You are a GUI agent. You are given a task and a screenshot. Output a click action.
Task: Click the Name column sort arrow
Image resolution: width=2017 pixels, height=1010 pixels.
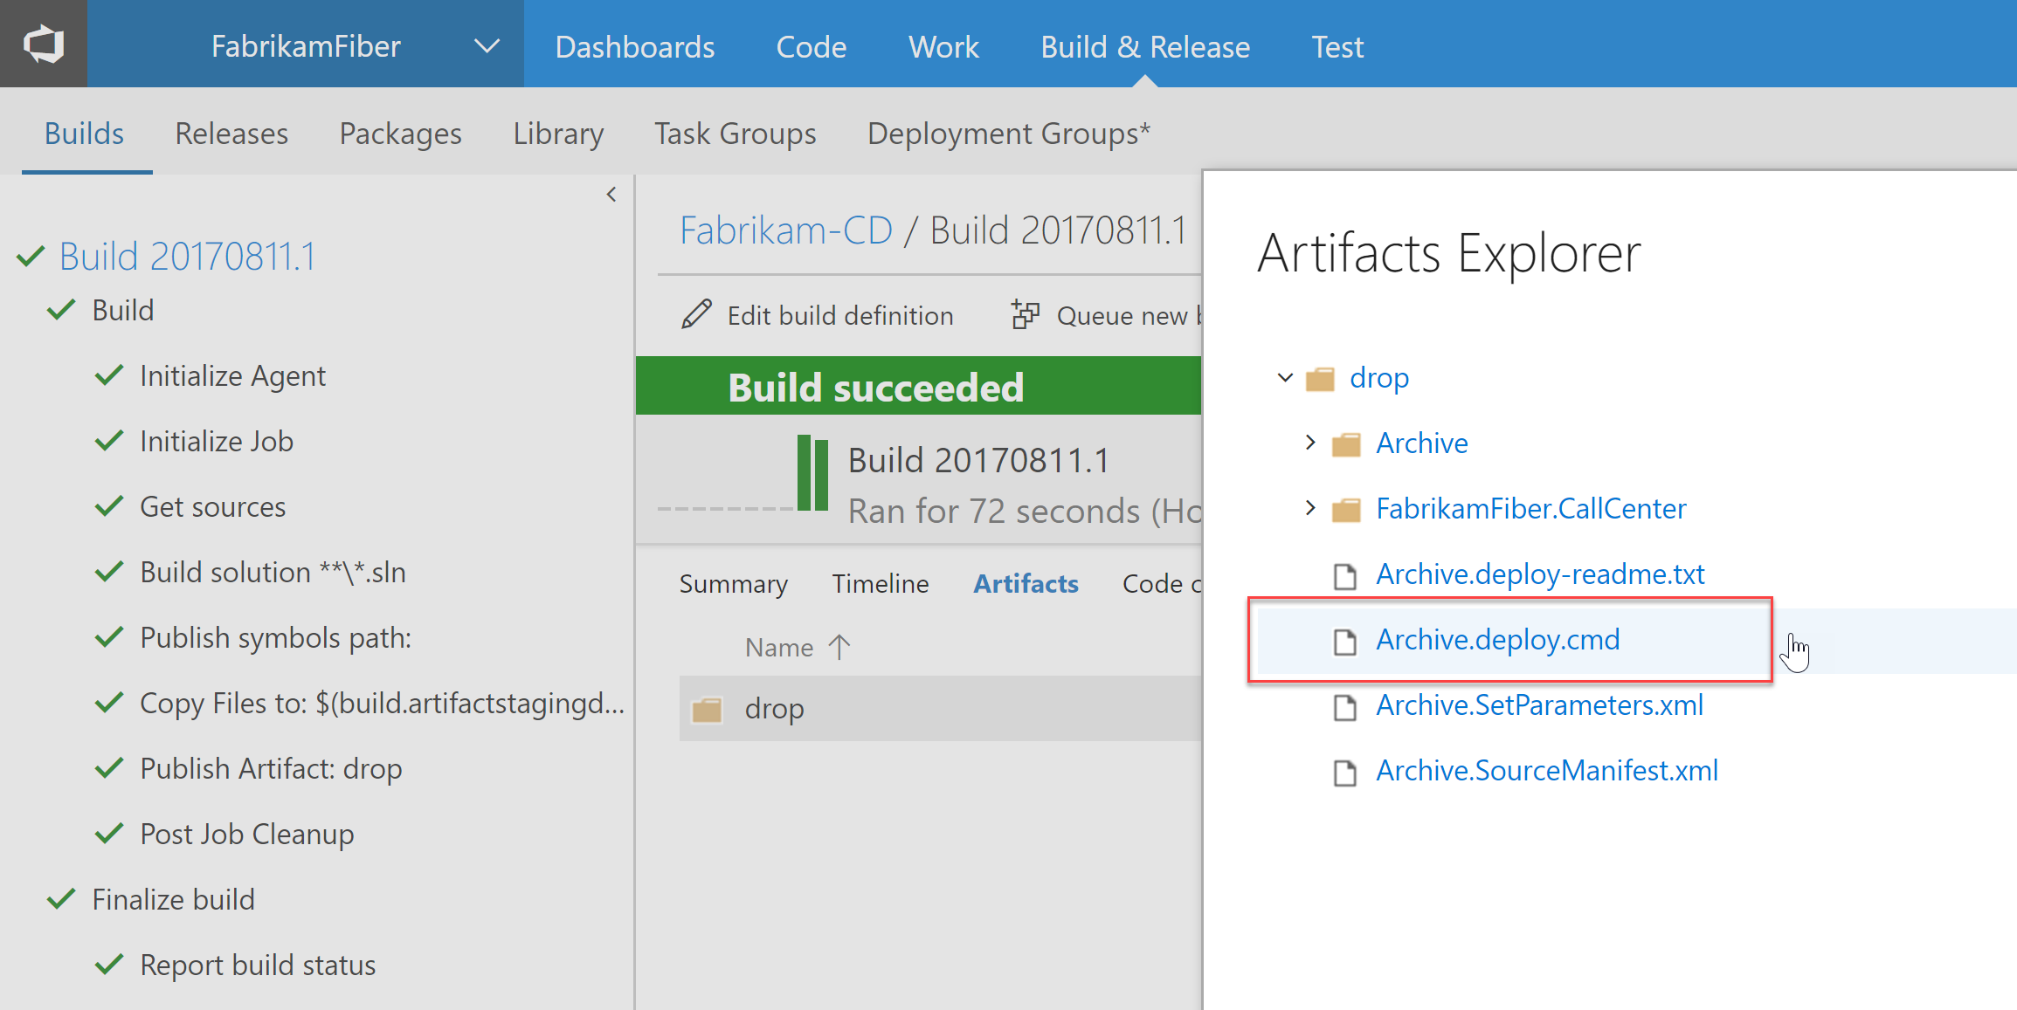[839, 647]
